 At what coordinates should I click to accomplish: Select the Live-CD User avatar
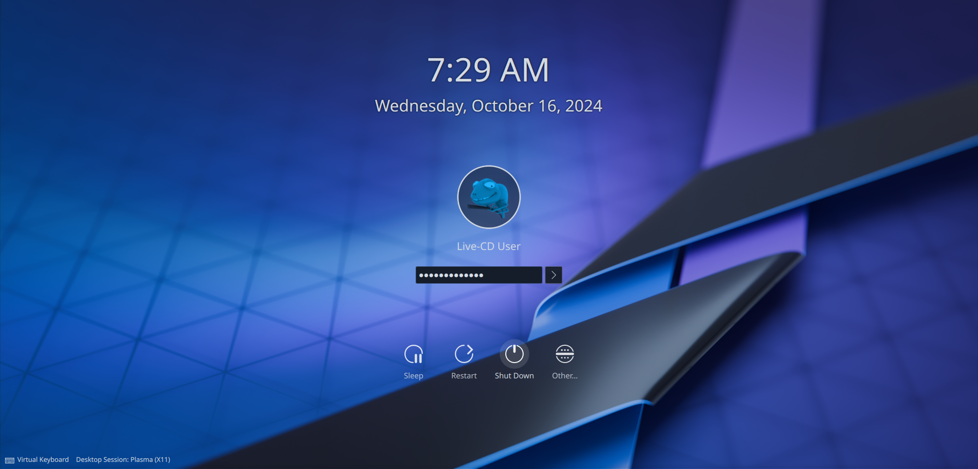pyautogui.click(x=489, y=197)
